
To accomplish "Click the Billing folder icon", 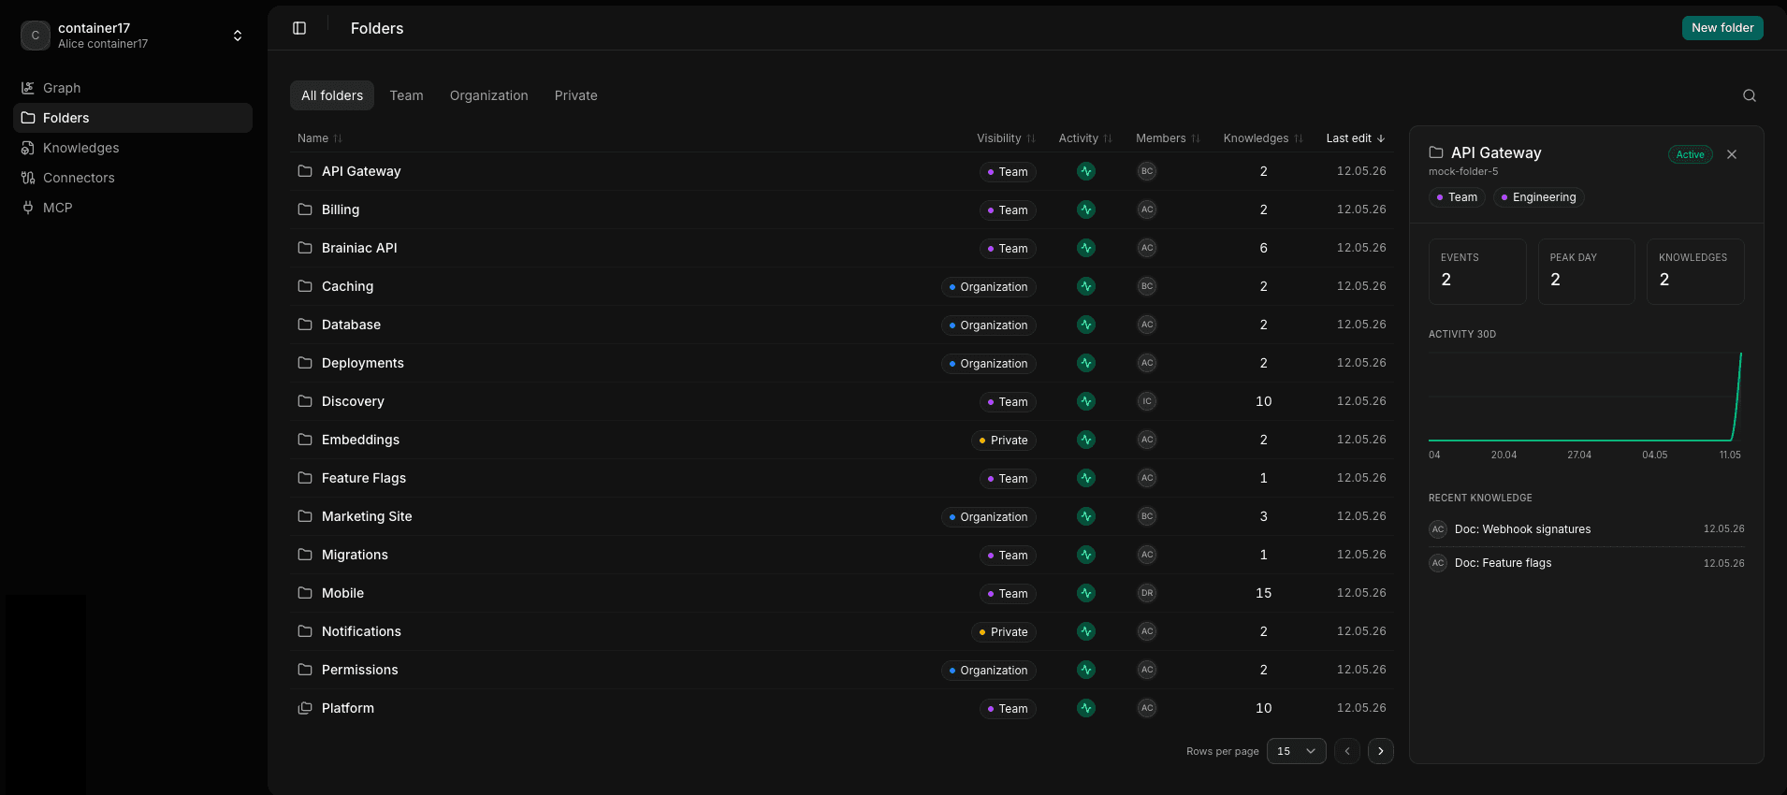I will pyautogui.click(x=305, y=210).
